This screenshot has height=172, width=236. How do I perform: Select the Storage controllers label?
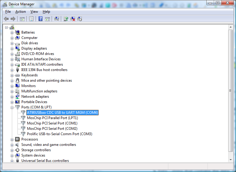[x=36, y=150]
